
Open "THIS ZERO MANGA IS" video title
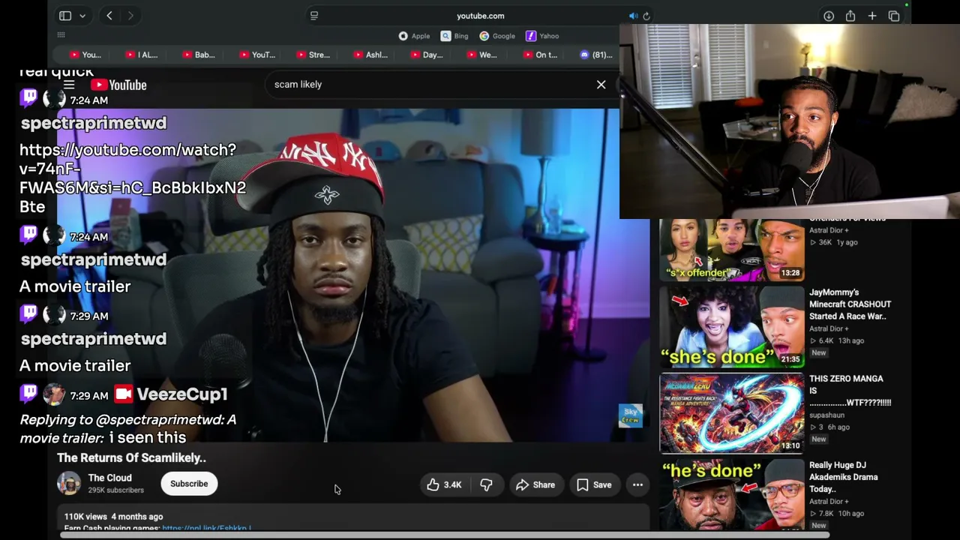point(850,391)
